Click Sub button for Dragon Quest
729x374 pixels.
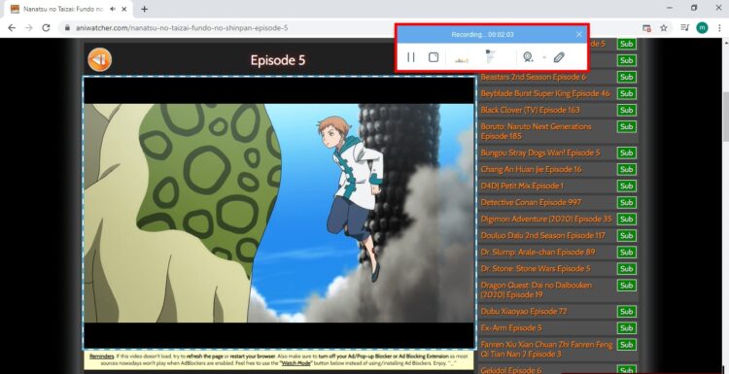626,286
